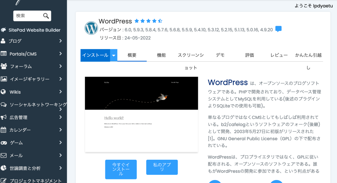Click the 広告管理 megaphone icon

tap(3, 117)
